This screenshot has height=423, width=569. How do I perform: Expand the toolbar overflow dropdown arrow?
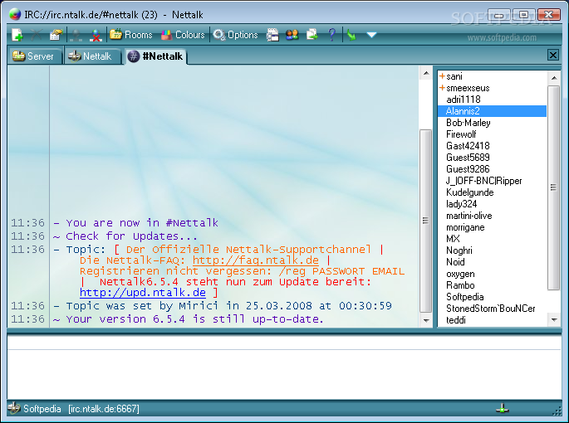(x=371, y=35)
